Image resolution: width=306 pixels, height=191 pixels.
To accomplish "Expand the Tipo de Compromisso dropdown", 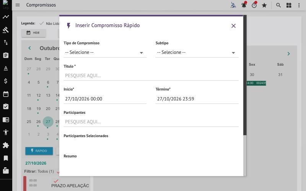I will [x=105, y=52].
